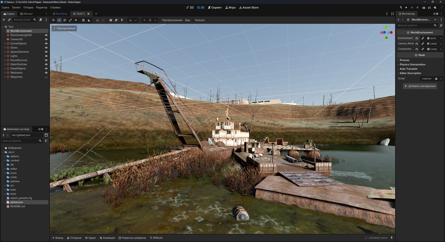Select the Rotate mode tool

(65, 20)
